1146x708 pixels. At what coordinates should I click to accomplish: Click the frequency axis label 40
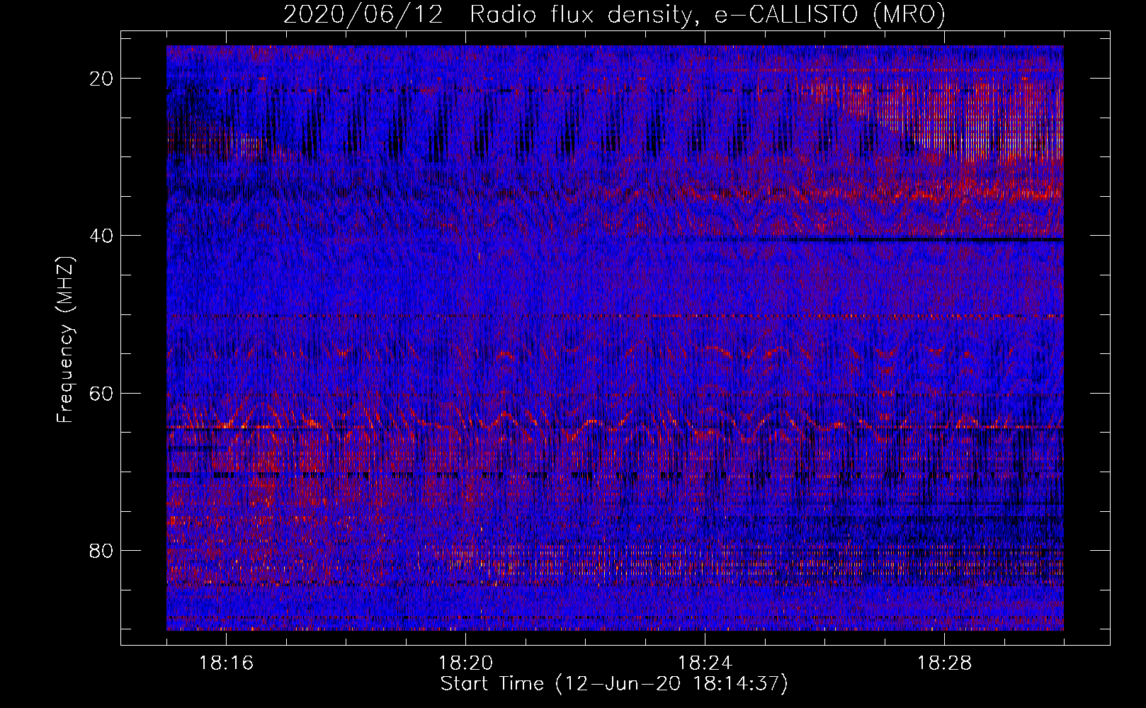tap(101, 236)
